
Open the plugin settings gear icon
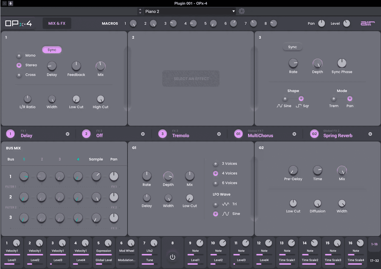coord(242,11)
